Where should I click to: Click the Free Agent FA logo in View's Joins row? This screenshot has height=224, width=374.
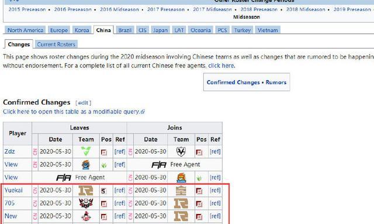(159, 164)
